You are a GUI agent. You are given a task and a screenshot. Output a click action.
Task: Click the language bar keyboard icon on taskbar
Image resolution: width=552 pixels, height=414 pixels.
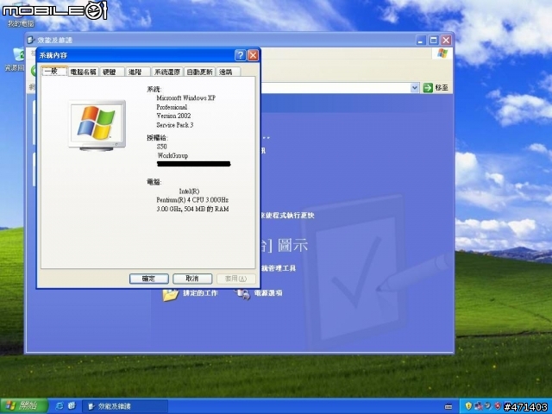tap(448, 406)
